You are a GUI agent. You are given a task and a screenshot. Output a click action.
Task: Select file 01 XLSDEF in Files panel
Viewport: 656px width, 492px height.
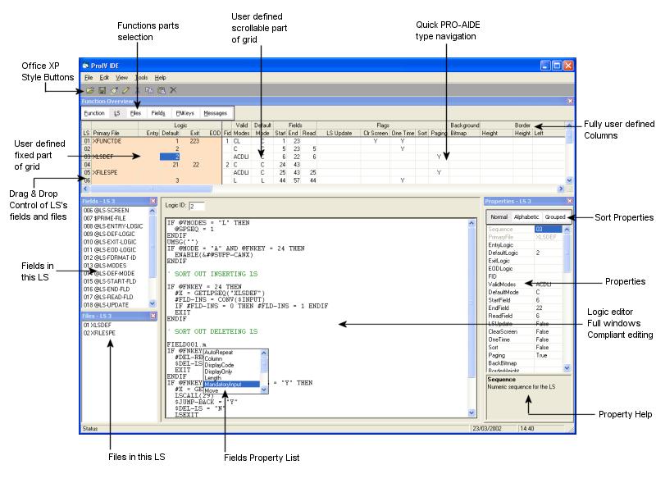pyautogui.click(x=97, y=325)
